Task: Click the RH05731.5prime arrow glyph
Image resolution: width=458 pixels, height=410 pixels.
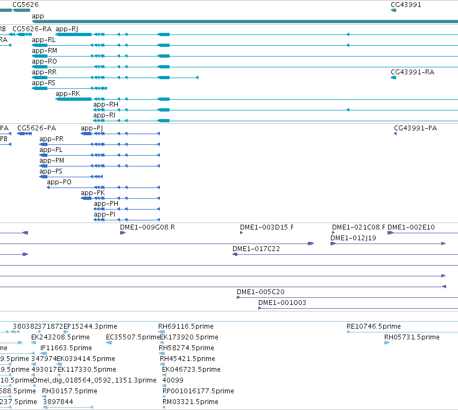Action: click(x=387, y=343)
